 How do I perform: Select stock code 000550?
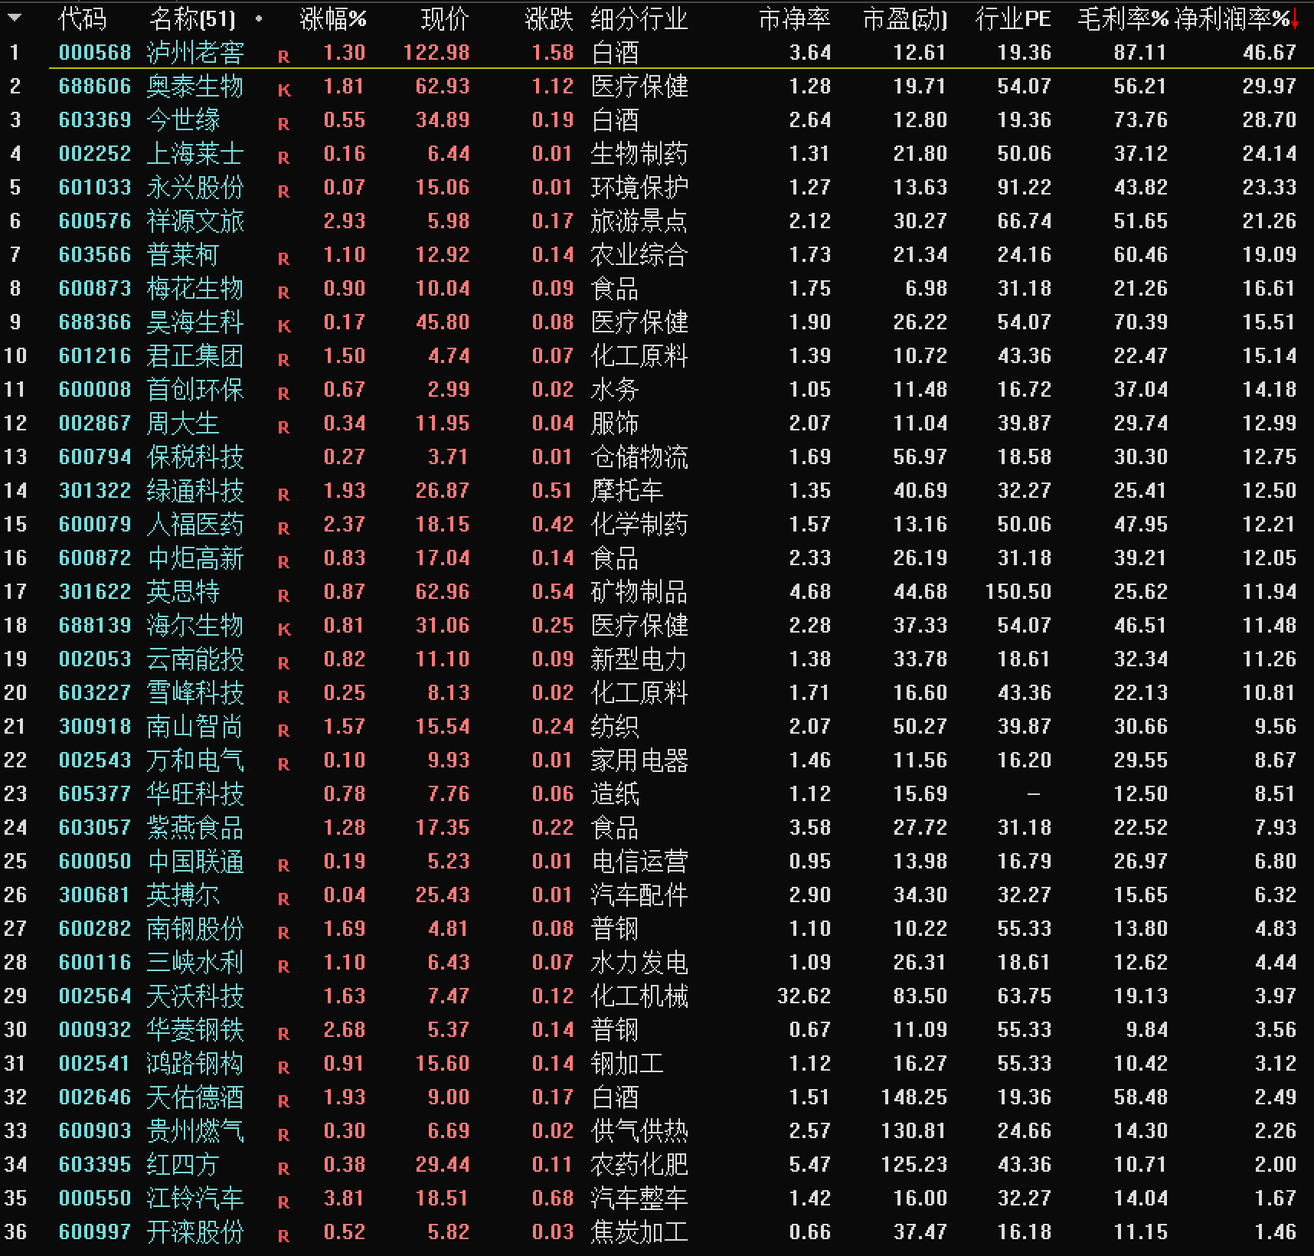tap(95, 1198)
